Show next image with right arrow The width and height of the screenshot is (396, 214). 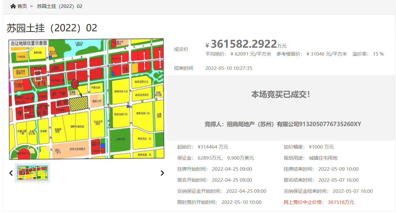click(162, 173)
